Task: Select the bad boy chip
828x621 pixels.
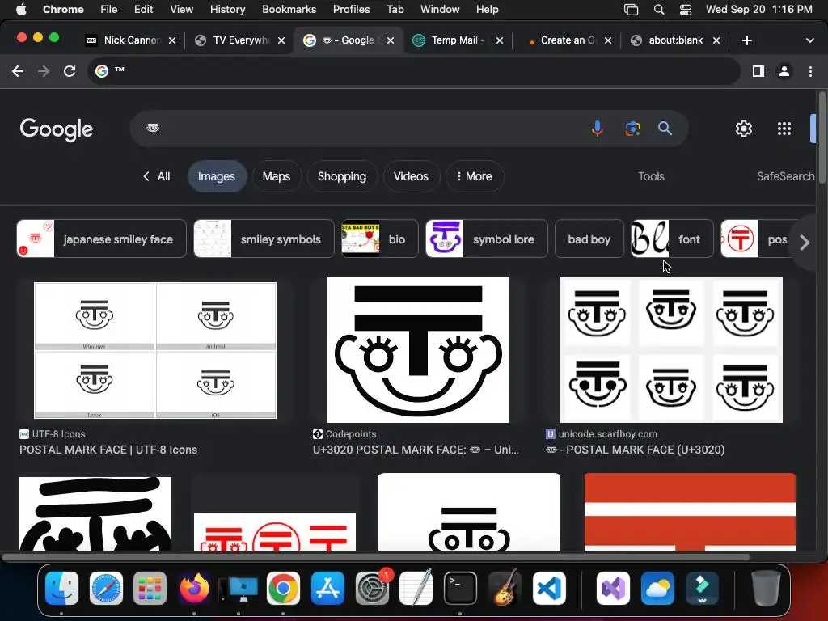Action: click(x=589, y=239)
